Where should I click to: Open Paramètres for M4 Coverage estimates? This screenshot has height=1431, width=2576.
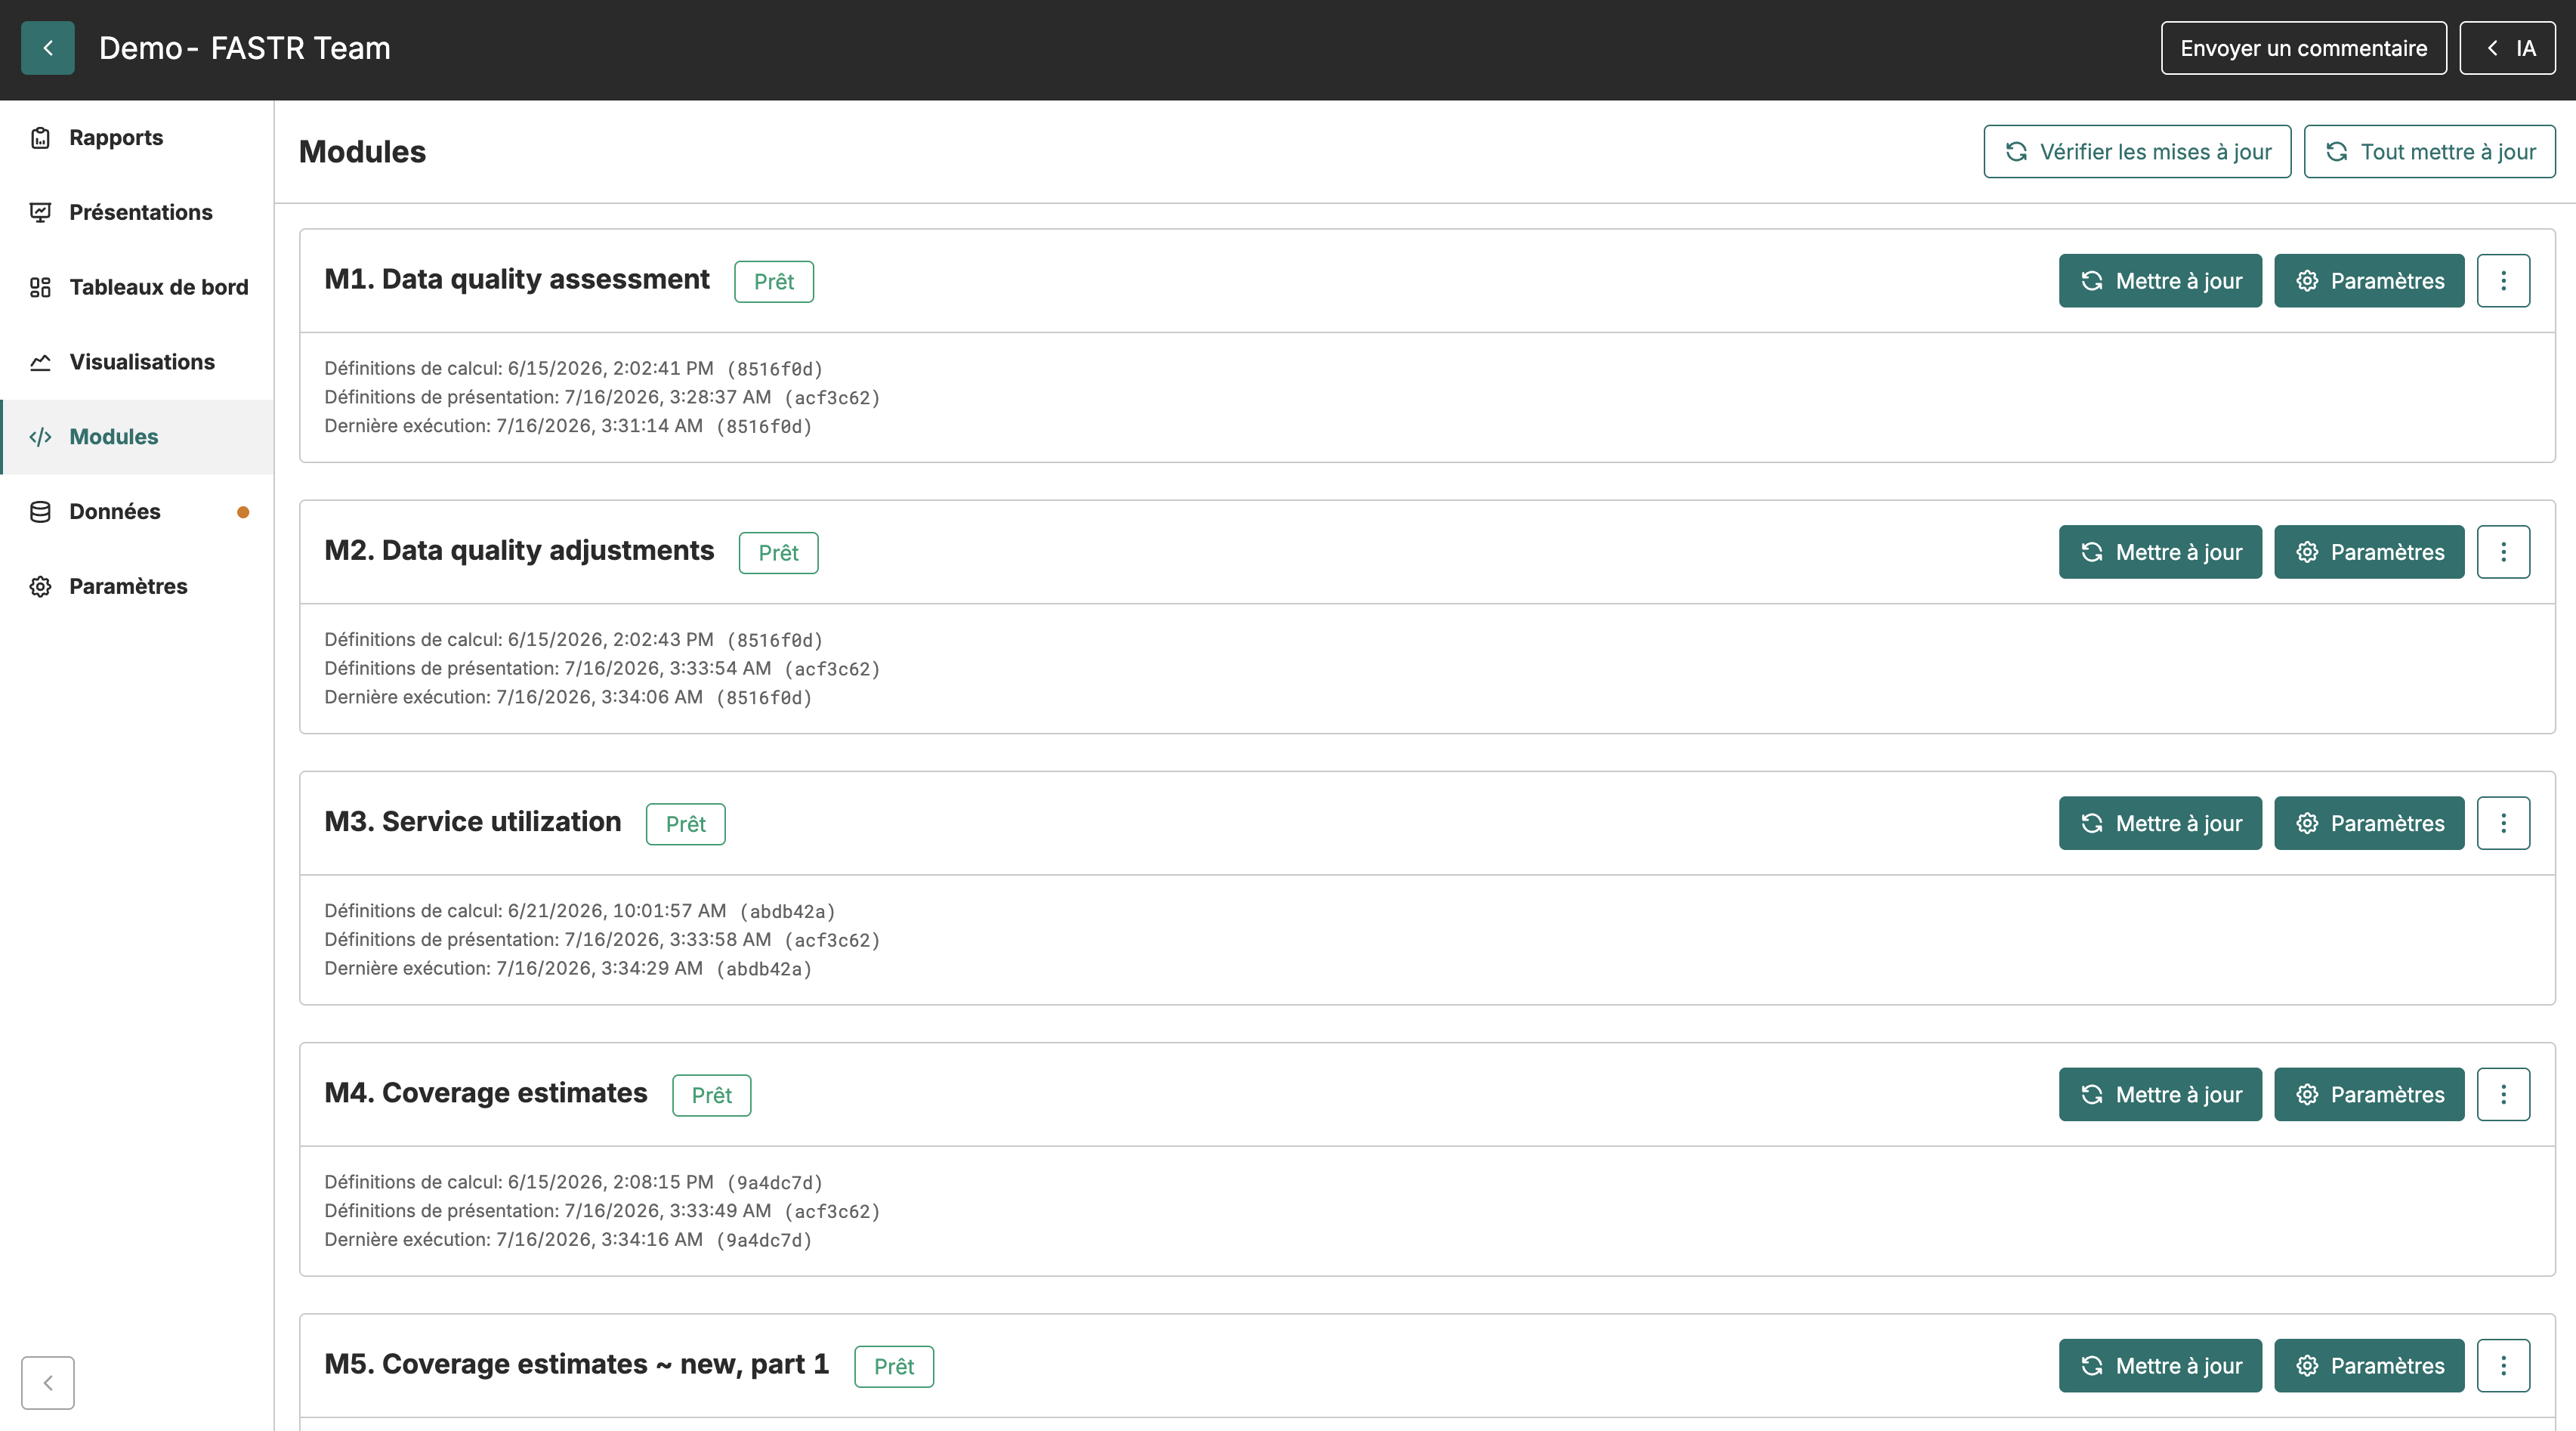[x=2369, y=1094]
